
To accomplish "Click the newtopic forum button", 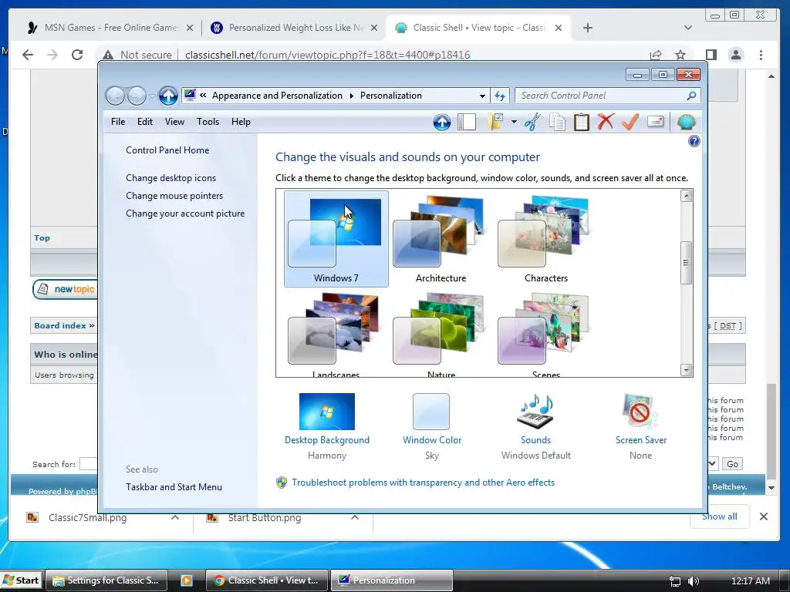I will point(65,289).
